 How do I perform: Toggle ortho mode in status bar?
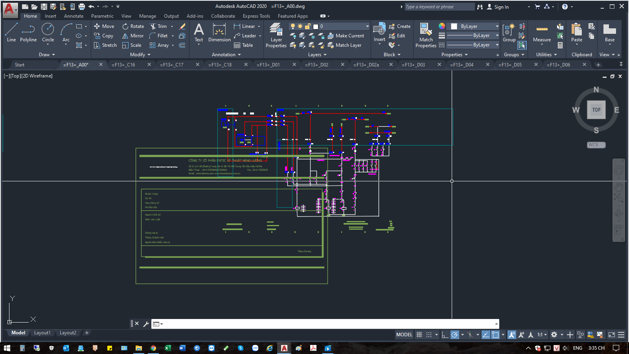click(x=445, y=335)
